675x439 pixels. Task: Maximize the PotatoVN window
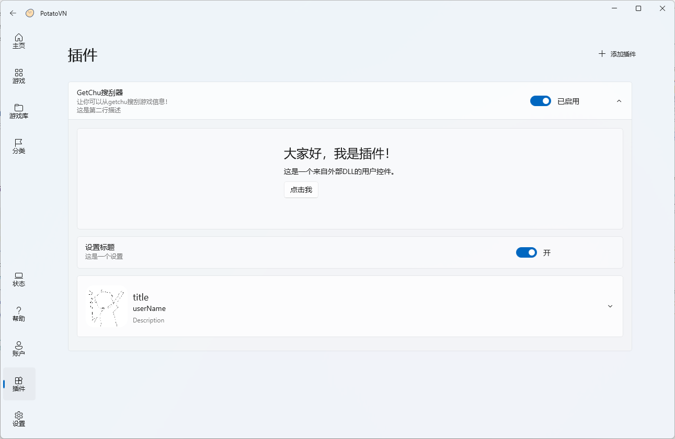pos(638,8)
